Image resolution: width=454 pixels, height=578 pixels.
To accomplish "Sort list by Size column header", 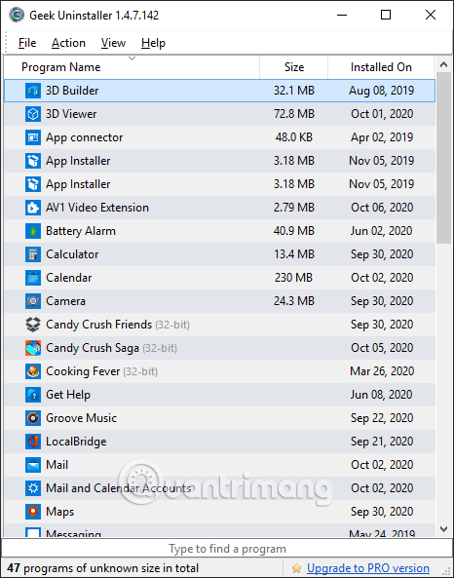I will click(x=293, y=67).
